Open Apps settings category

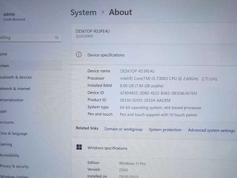[3, 111]
